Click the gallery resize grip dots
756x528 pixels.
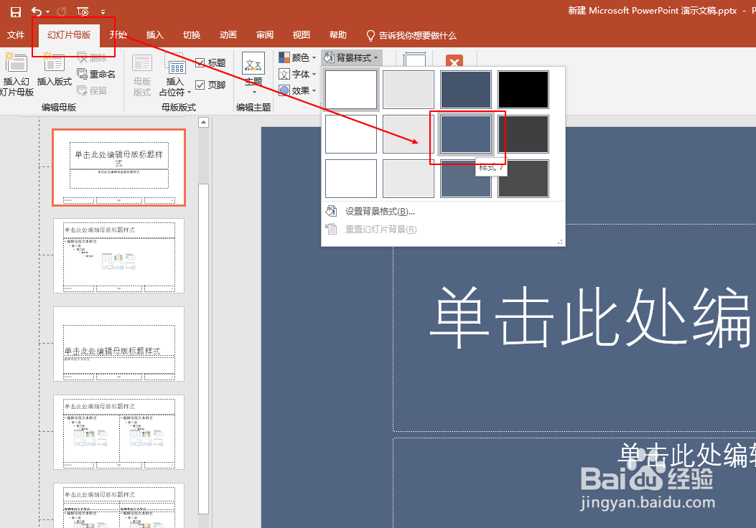tap(560, 242)
